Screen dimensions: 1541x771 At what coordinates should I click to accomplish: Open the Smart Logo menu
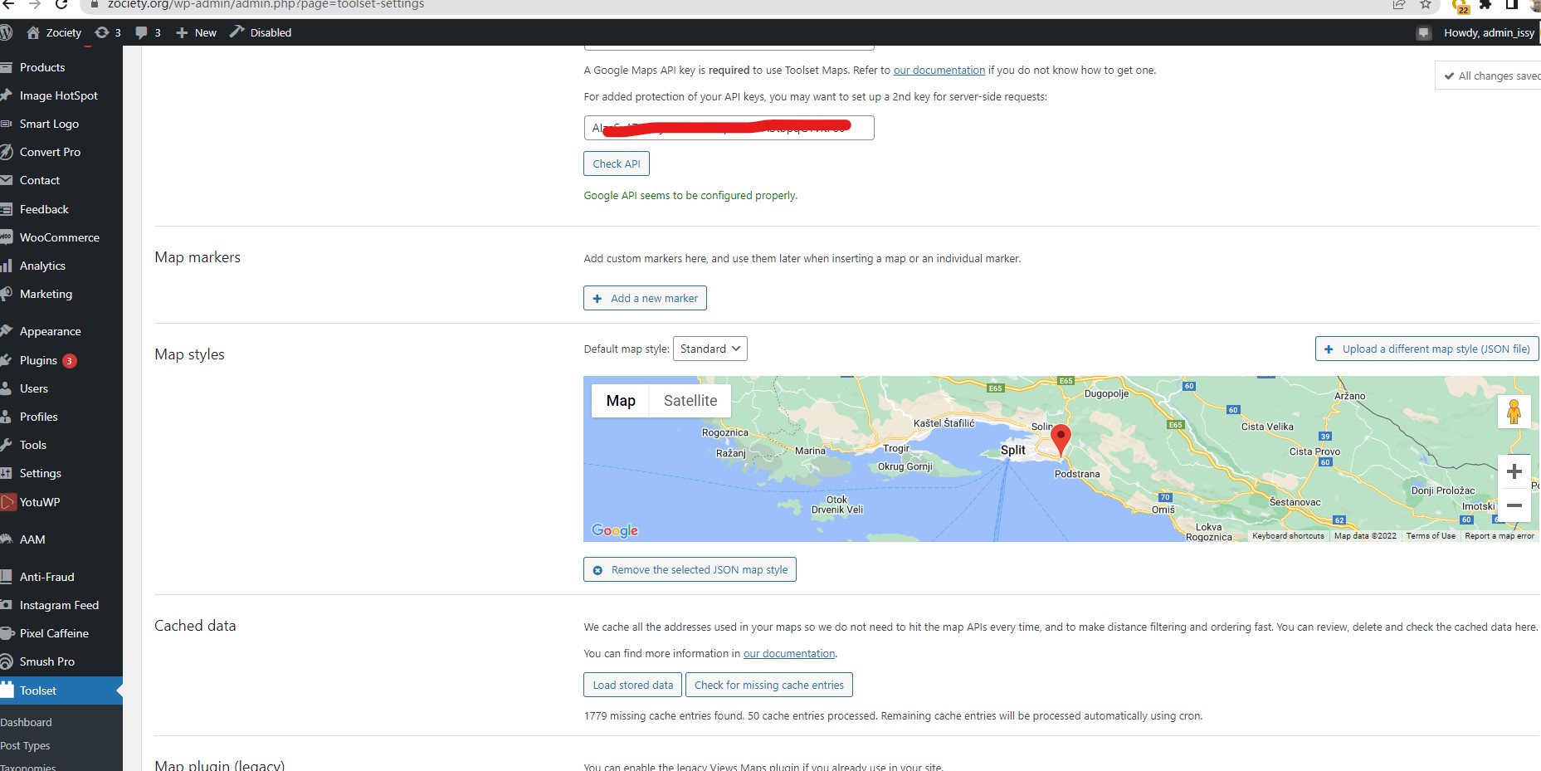point(49,124)
